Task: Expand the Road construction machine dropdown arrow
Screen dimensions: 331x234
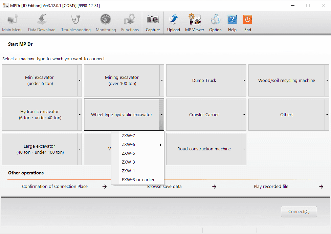Action: click(244, 149)
